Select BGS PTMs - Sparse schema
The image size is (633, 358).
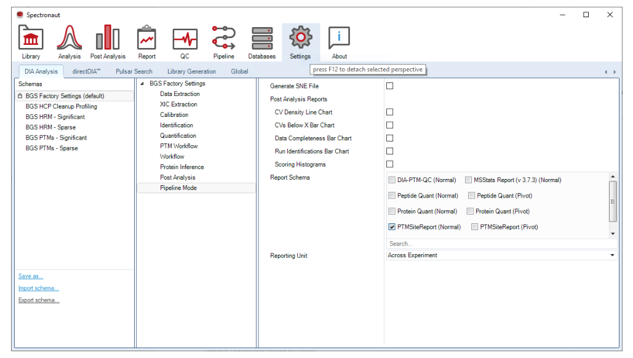tap(52, 148)
